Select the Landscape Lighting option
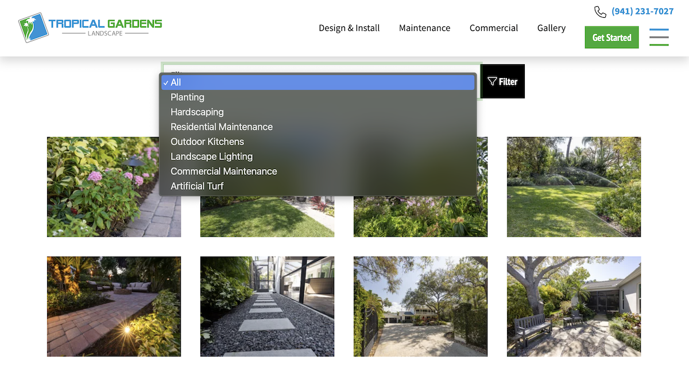 click(x=318, y=156)
